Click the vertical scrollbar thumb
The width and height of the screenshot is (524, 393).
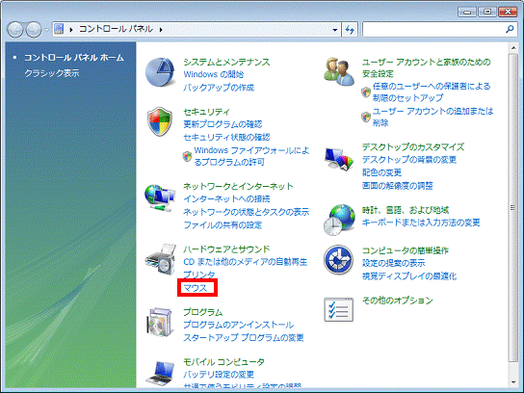(513, 207)
